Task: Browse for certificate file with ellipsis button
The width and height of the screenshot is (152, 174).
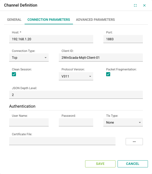Action: tap(134, 142)
